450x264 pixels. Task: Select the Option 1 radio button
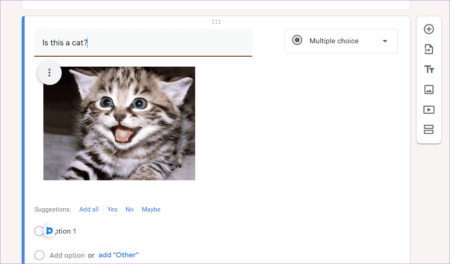(x=39, y=231)
